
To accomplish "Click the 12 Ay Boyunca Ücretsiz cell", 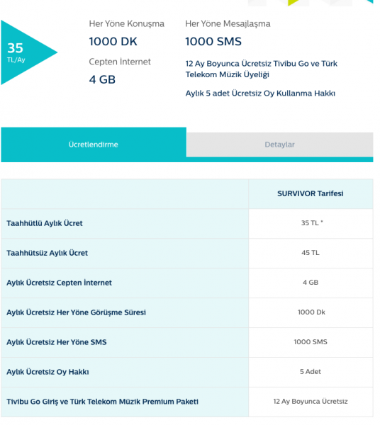I will [x=311, y=402].
